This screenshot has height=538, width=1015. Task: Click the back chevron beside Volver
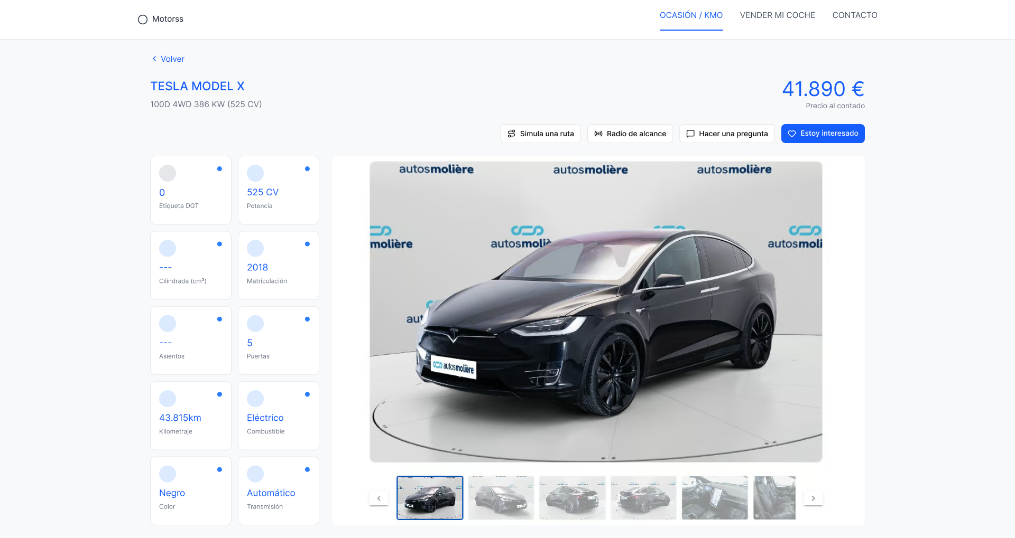coord(154,59)
